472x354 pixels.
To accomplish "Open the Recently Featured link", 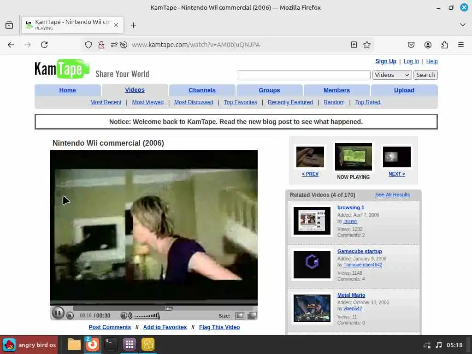I will pyautogui.click(x=290, y=102).
